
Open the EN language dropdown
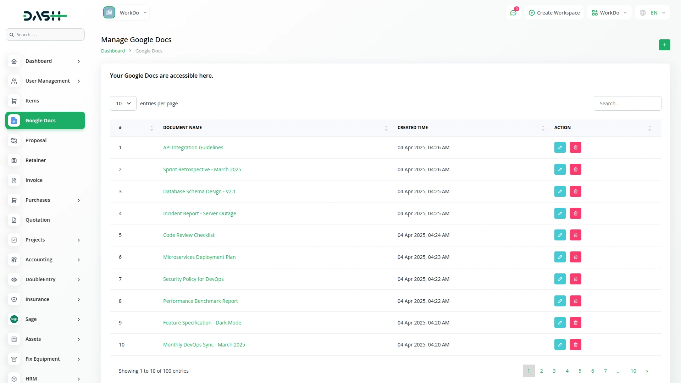coord(652,12)
